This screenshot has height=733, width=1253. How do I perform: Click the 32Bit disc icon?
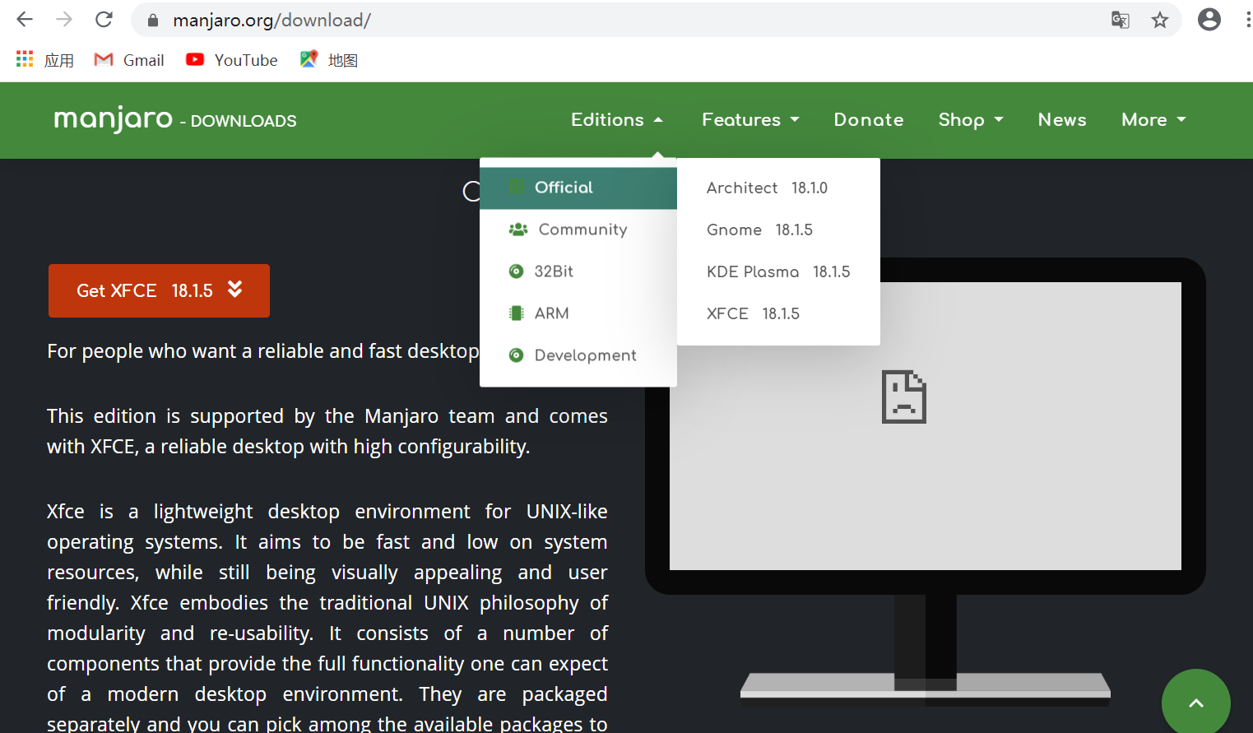[516, 271]
